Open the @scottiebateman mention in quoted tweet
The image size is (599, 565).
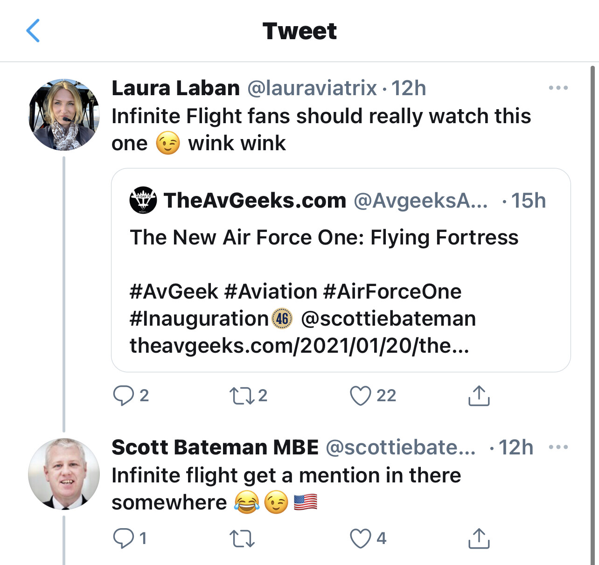point(388,319)
